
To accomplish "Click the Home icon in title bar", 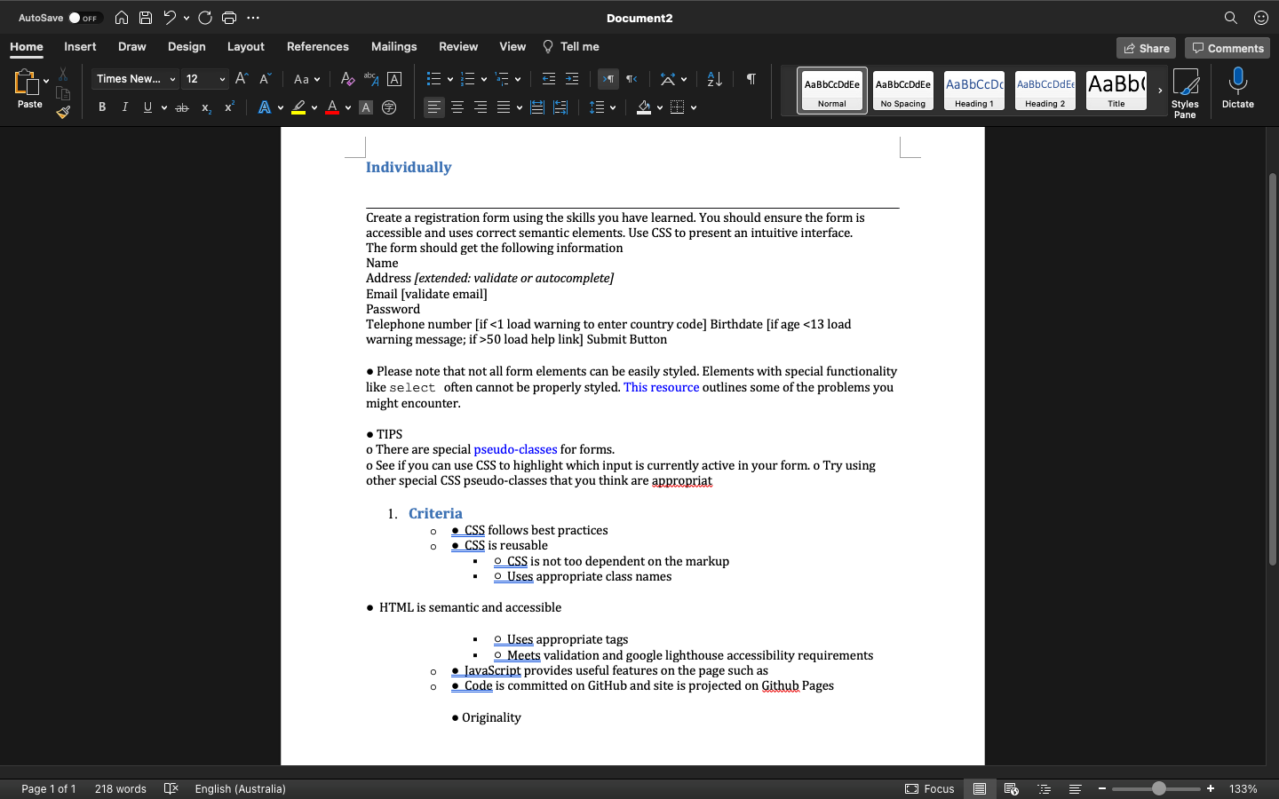I will (122, 18).
